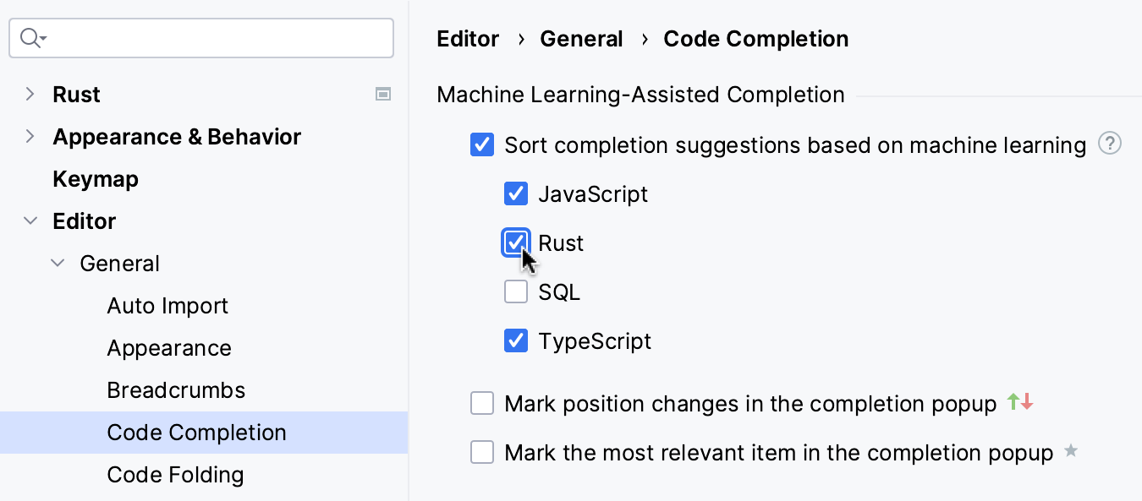Disable TypeScript completion sorting
1142x501 pixels.
[516, 340]
